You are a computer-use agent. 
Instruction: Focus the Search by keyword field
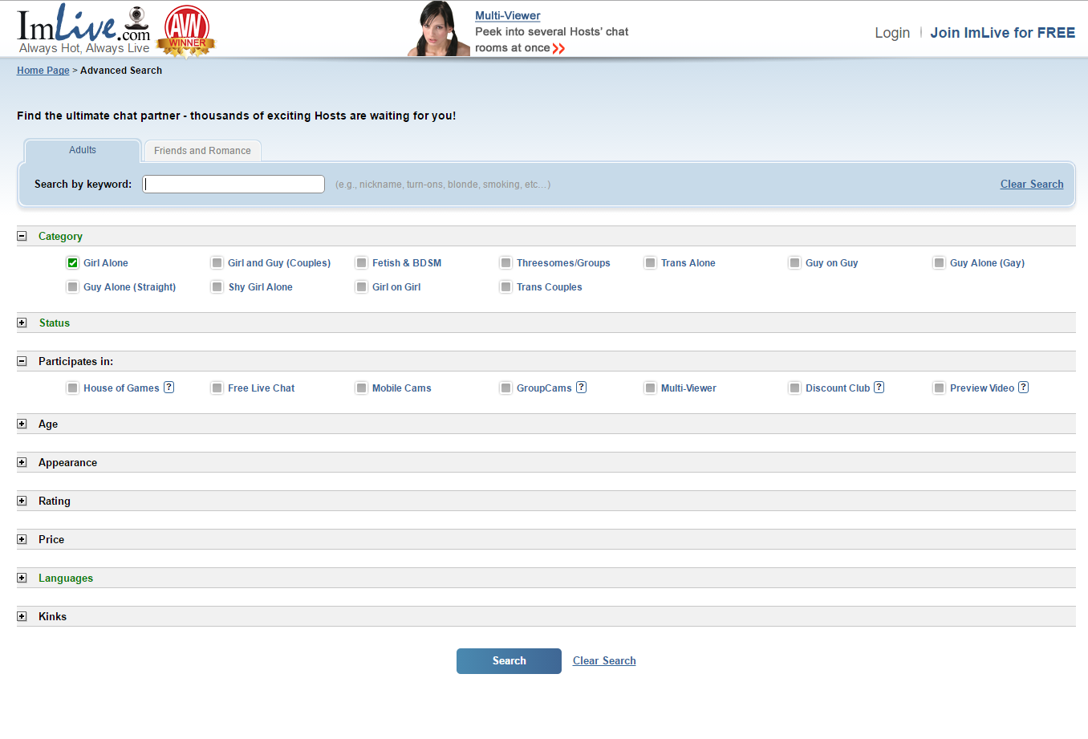233,184
